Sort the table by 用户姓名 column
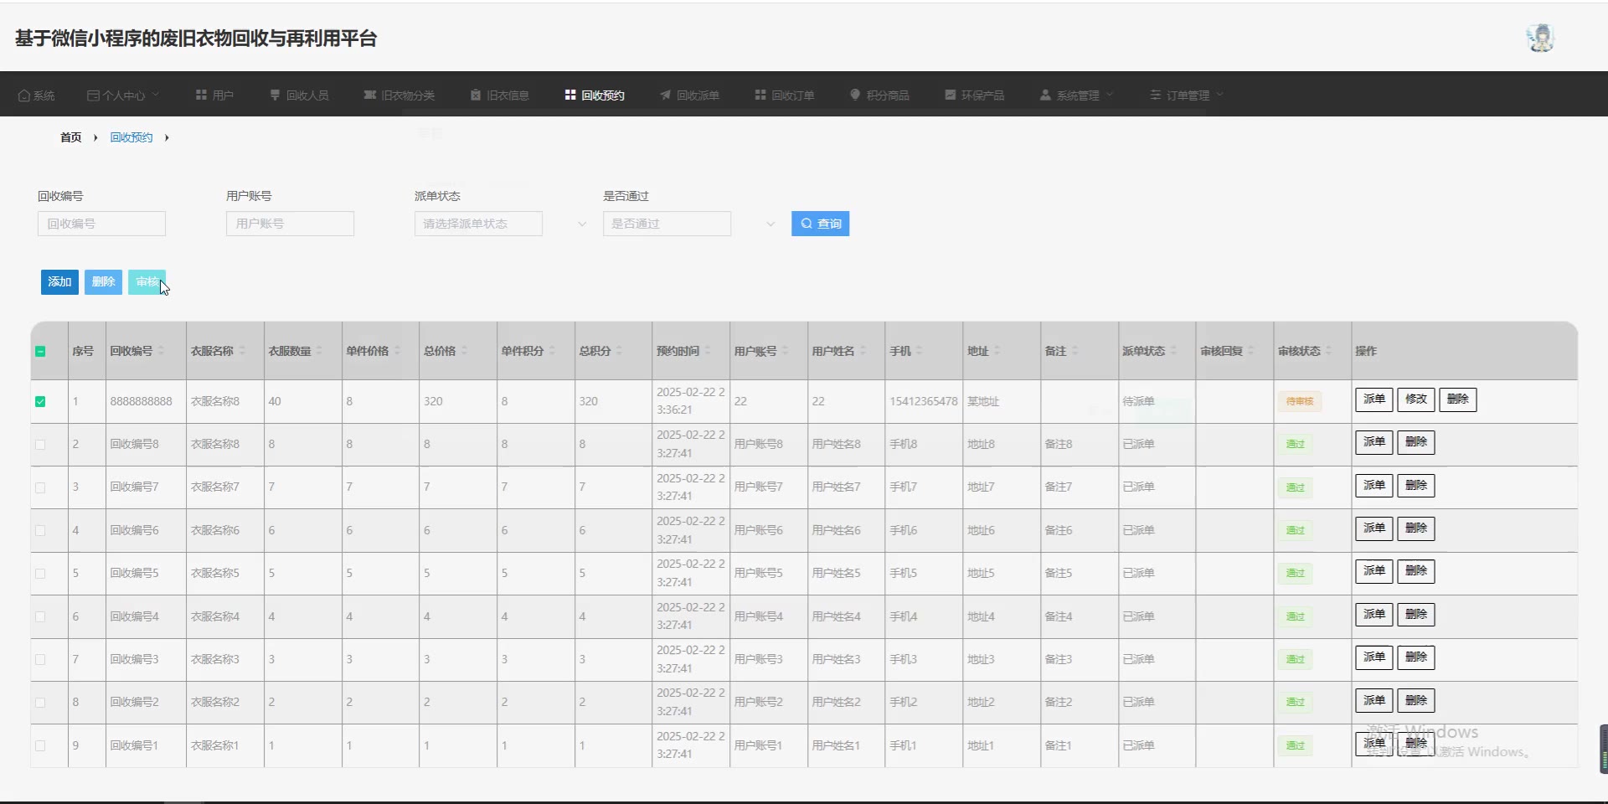 pyautogui.click(x=863, y=351)
